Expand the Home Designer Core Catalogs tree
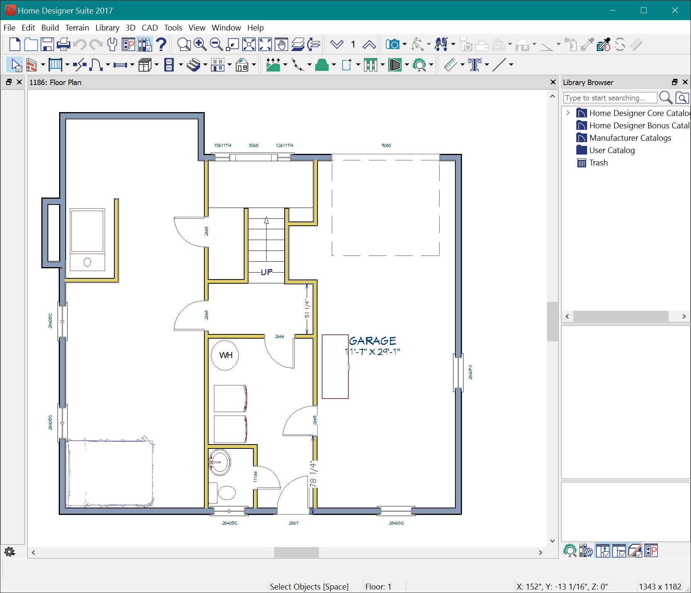The width and height of the screenshot is (691, 593). click(568, 112)
